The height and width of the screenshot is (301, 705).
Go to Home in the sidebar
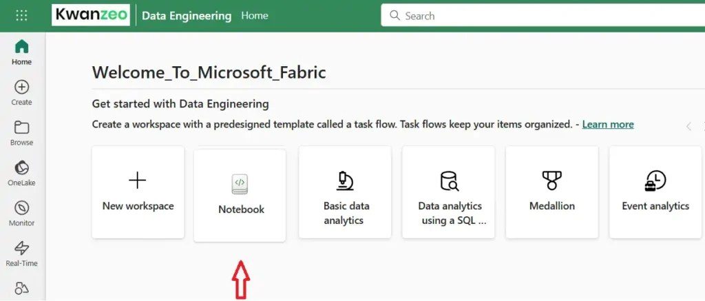[x=21, y=52]
